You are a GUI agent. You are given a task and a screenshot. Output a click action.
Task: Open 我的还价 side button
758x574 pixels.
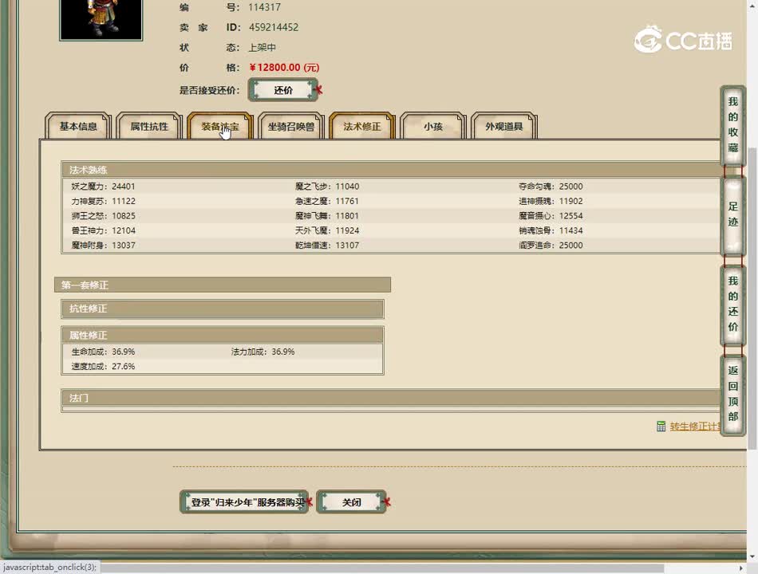pyautogui.click(x=732, y=304)
